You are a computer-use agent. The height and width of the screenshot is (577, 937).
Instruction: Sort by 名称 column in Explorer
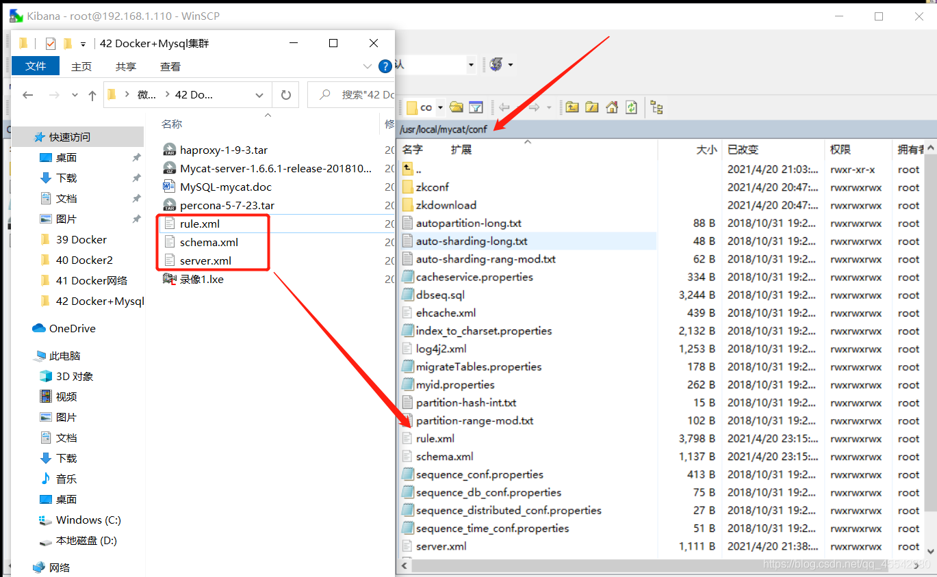tap(172, 124)
